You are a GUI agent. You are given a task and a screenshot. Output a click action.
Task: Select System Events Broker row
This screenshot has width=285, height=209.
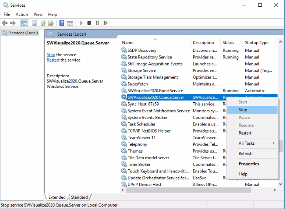click(x=174, y=117)
